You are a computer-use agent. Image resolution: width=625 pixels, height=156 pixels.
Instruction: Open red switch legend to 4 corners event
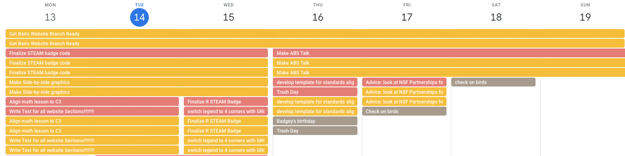coord(226,111)
